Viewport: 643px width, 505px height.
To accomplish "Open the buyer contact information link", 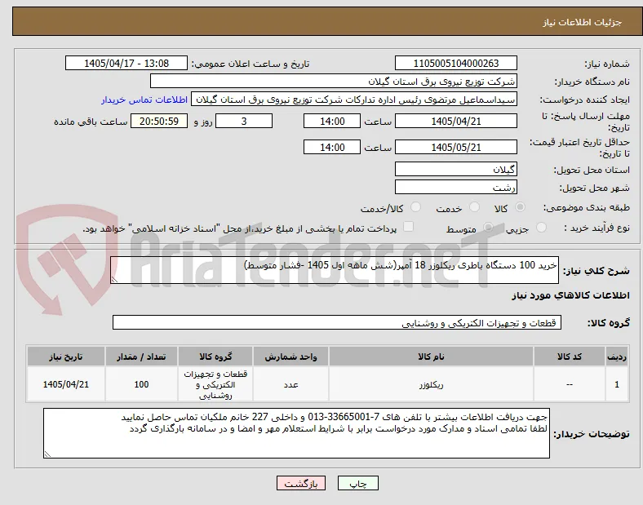I will tap(144, 100).
